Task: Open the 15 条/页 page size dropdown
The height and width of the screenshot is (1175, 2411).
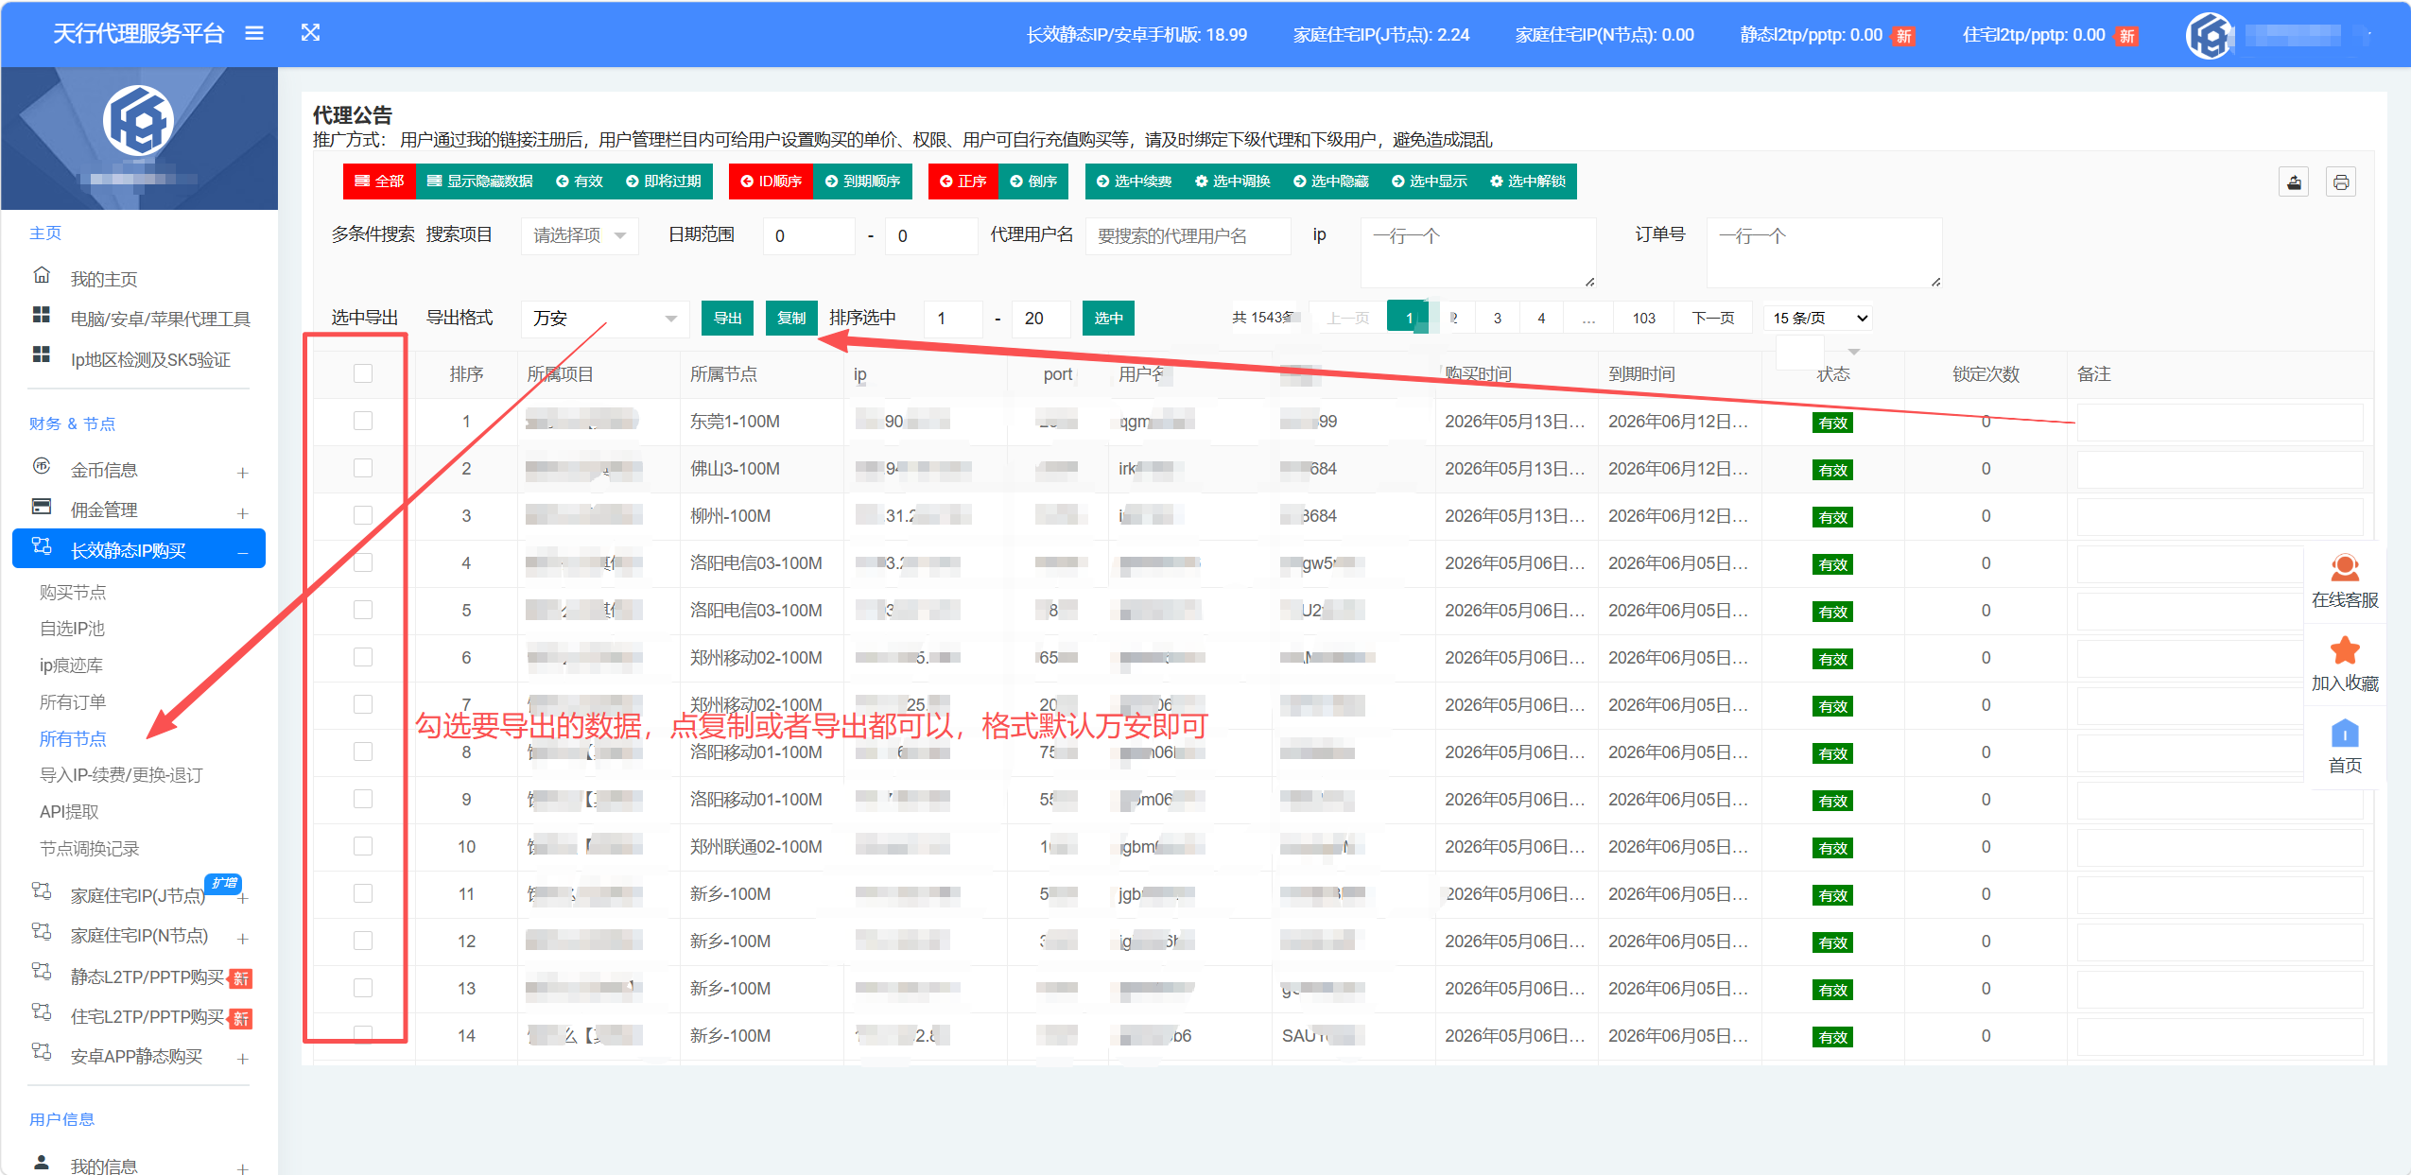Action: [x=1819, y=319]
